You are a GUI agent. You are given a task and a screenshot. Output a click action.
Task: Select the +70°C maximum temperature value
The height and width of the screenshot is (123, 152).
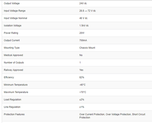click(83, 92)
